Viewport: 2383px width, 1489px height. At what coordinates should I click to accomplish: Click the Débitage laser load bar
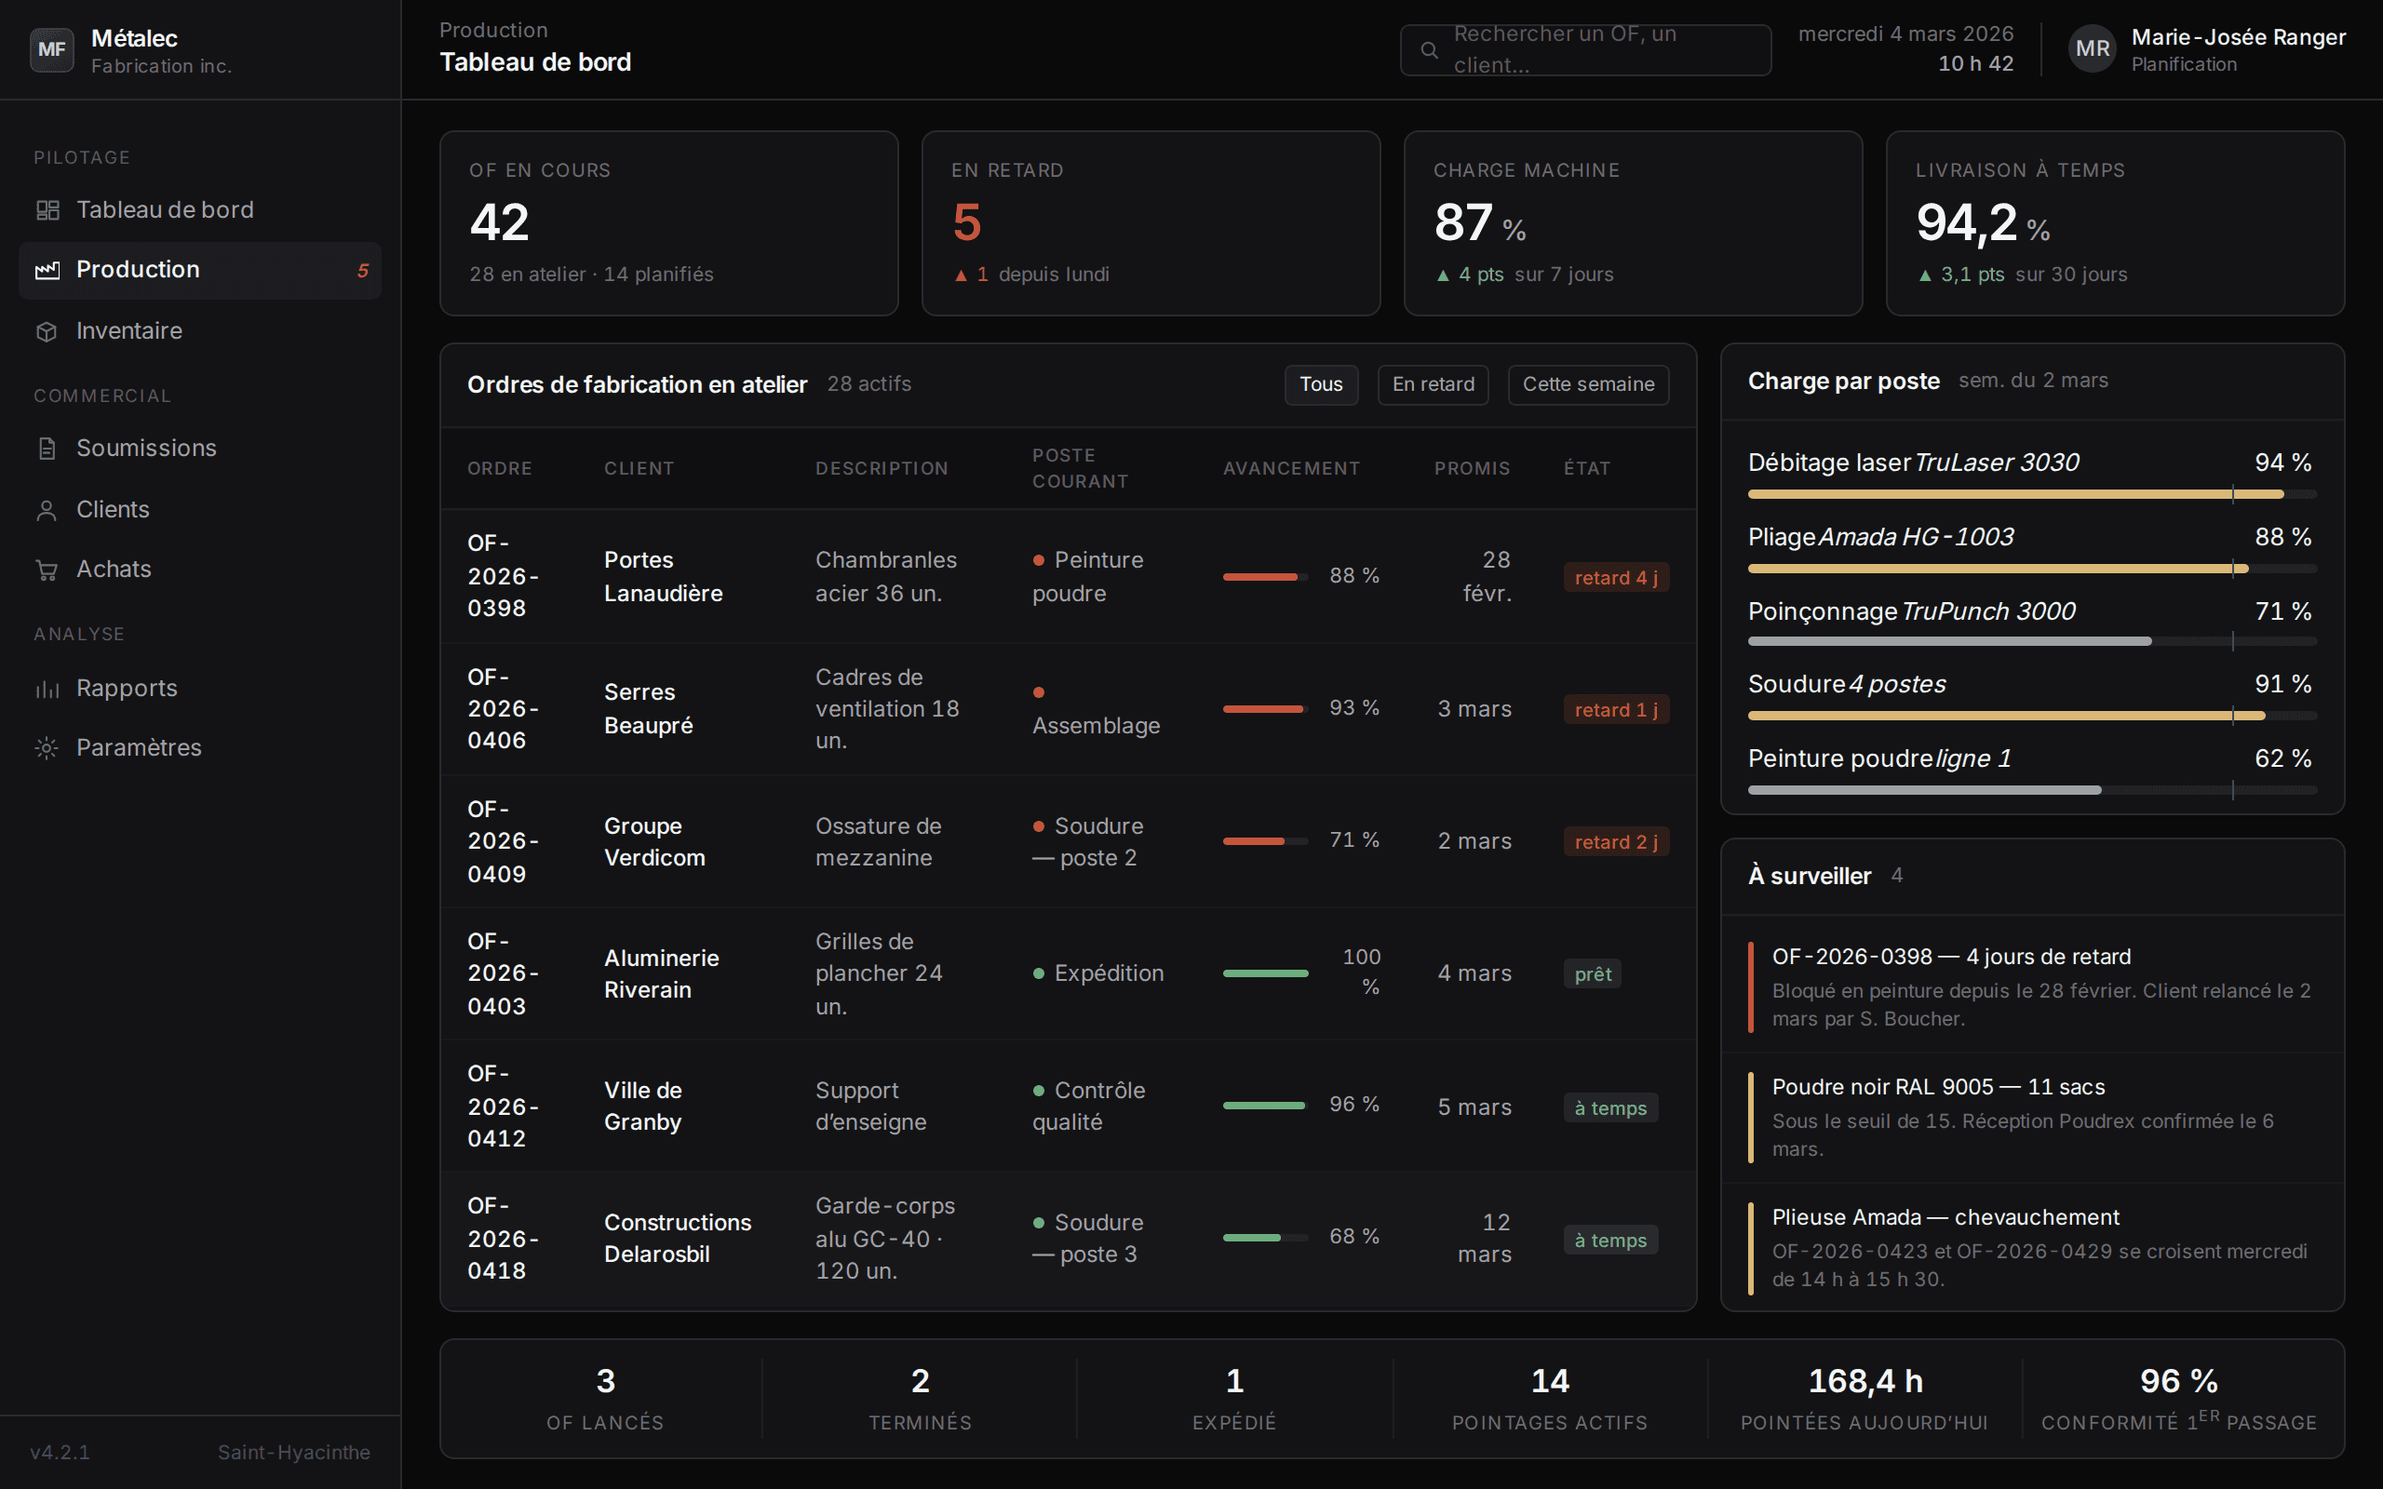(x=2031, y=494)
